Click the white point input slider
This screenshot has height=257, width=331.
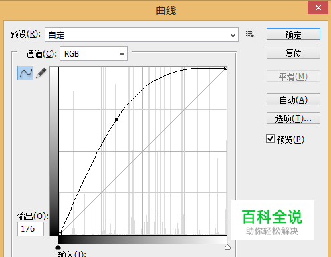click(x=227, y=247)
